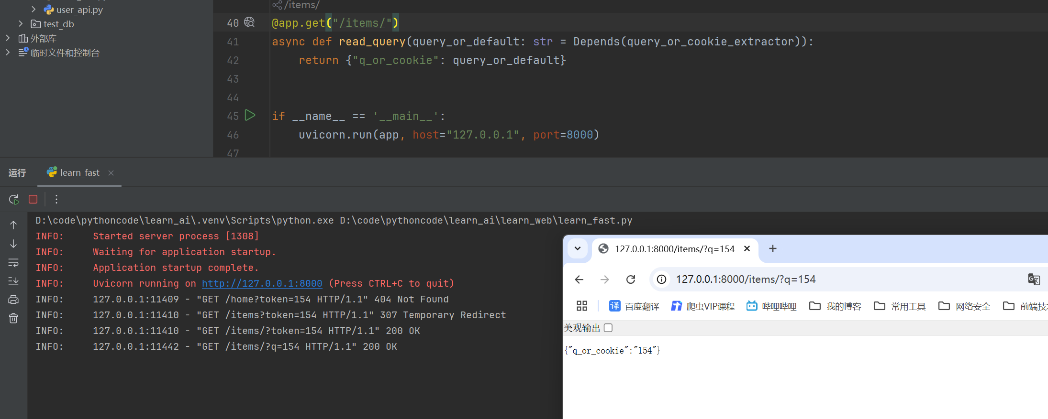Screen dimensions: 1048x419
Task: Click the print icon in console sidebar
Action: coord(13,300)
